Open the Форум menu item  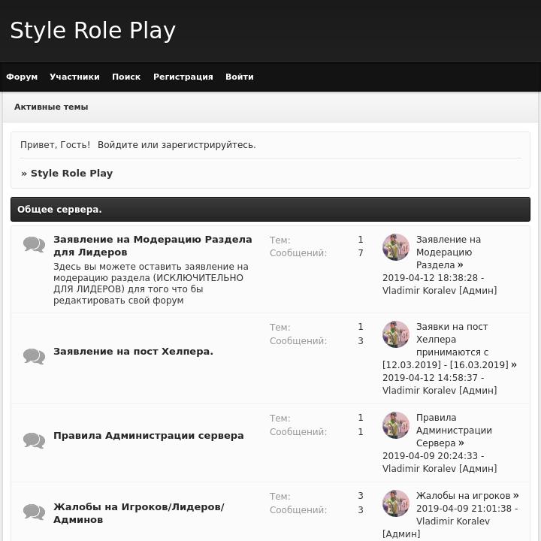click(22, 77)
